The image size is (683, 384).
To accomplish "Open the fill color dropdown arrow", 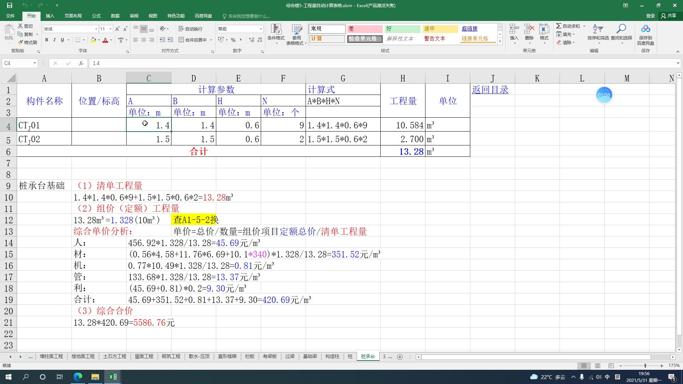I will [99, 40].
